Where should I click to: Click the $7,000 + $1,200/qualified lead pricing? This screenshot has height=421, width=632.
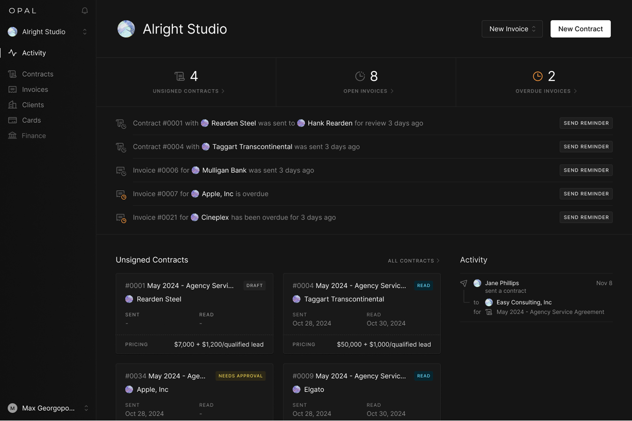click(219, 344)
